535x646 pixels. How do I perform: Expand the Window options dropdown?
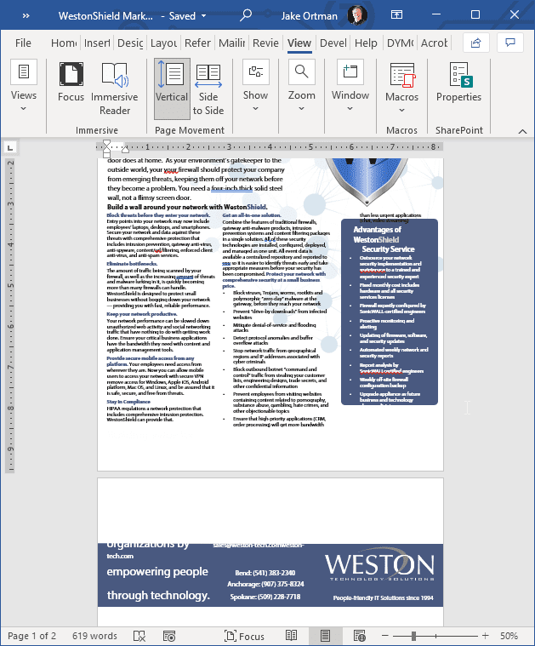[350, 86]
